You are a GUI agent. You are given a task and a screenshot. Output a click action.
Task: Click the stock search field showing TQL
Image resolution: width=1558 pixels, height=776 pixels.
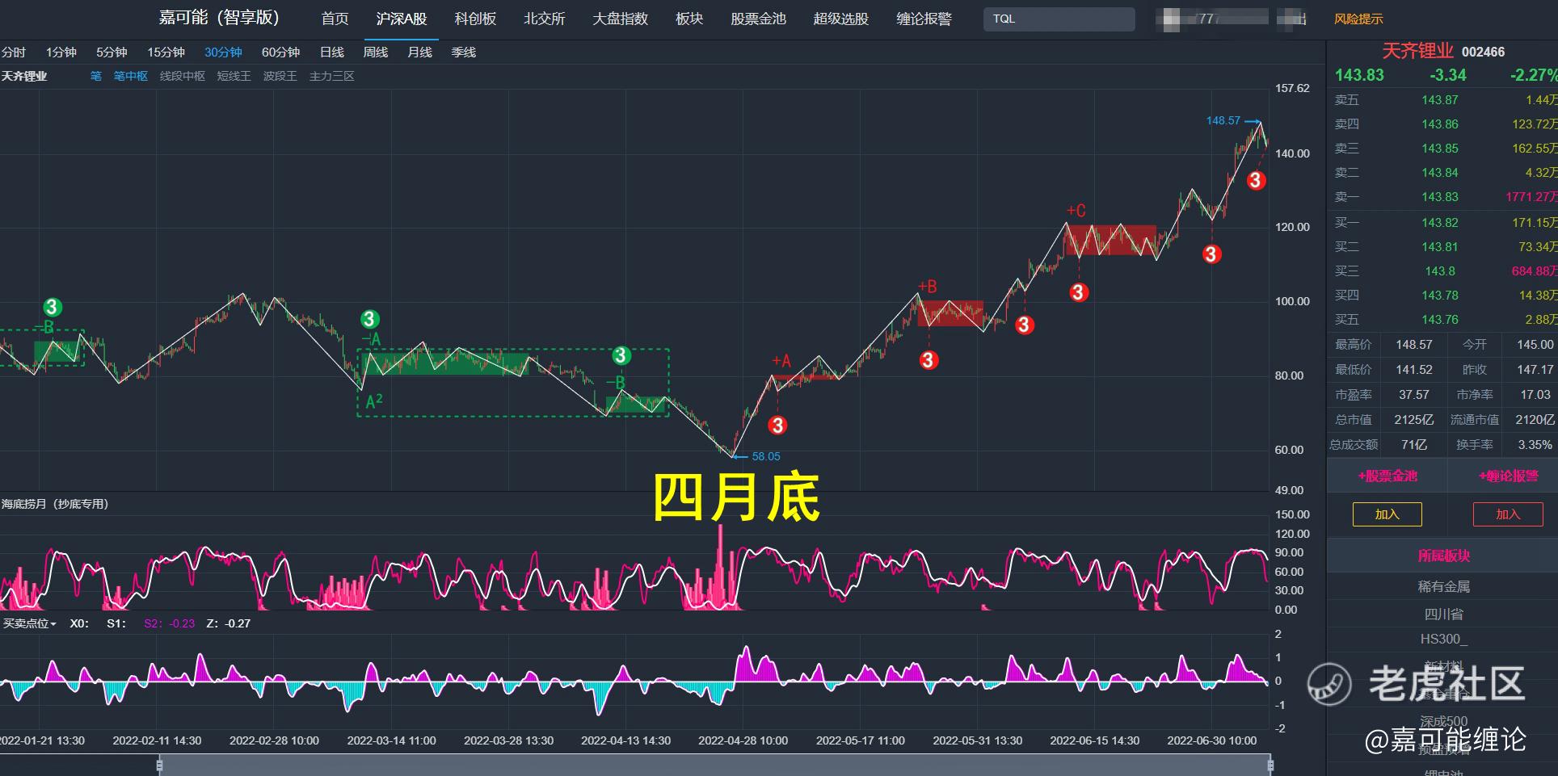tap(1059, 19)
